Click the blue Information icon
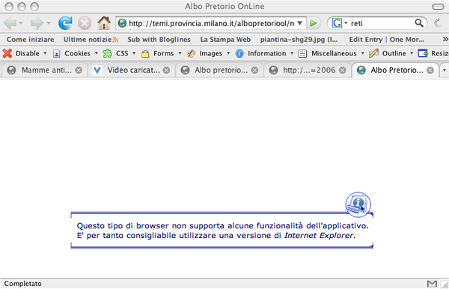Image resolution: width=449 pixels, height=289 pixels. (x=239, y=53)
